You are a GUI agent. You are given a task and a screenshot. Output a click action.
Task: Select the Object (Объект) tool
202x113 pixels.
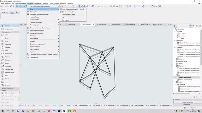coord(10,79)
